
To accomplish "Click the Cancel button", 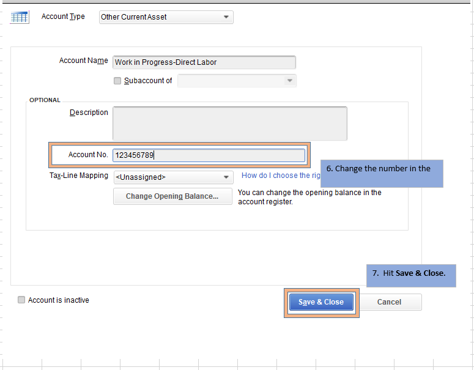I will coord(389,302).
